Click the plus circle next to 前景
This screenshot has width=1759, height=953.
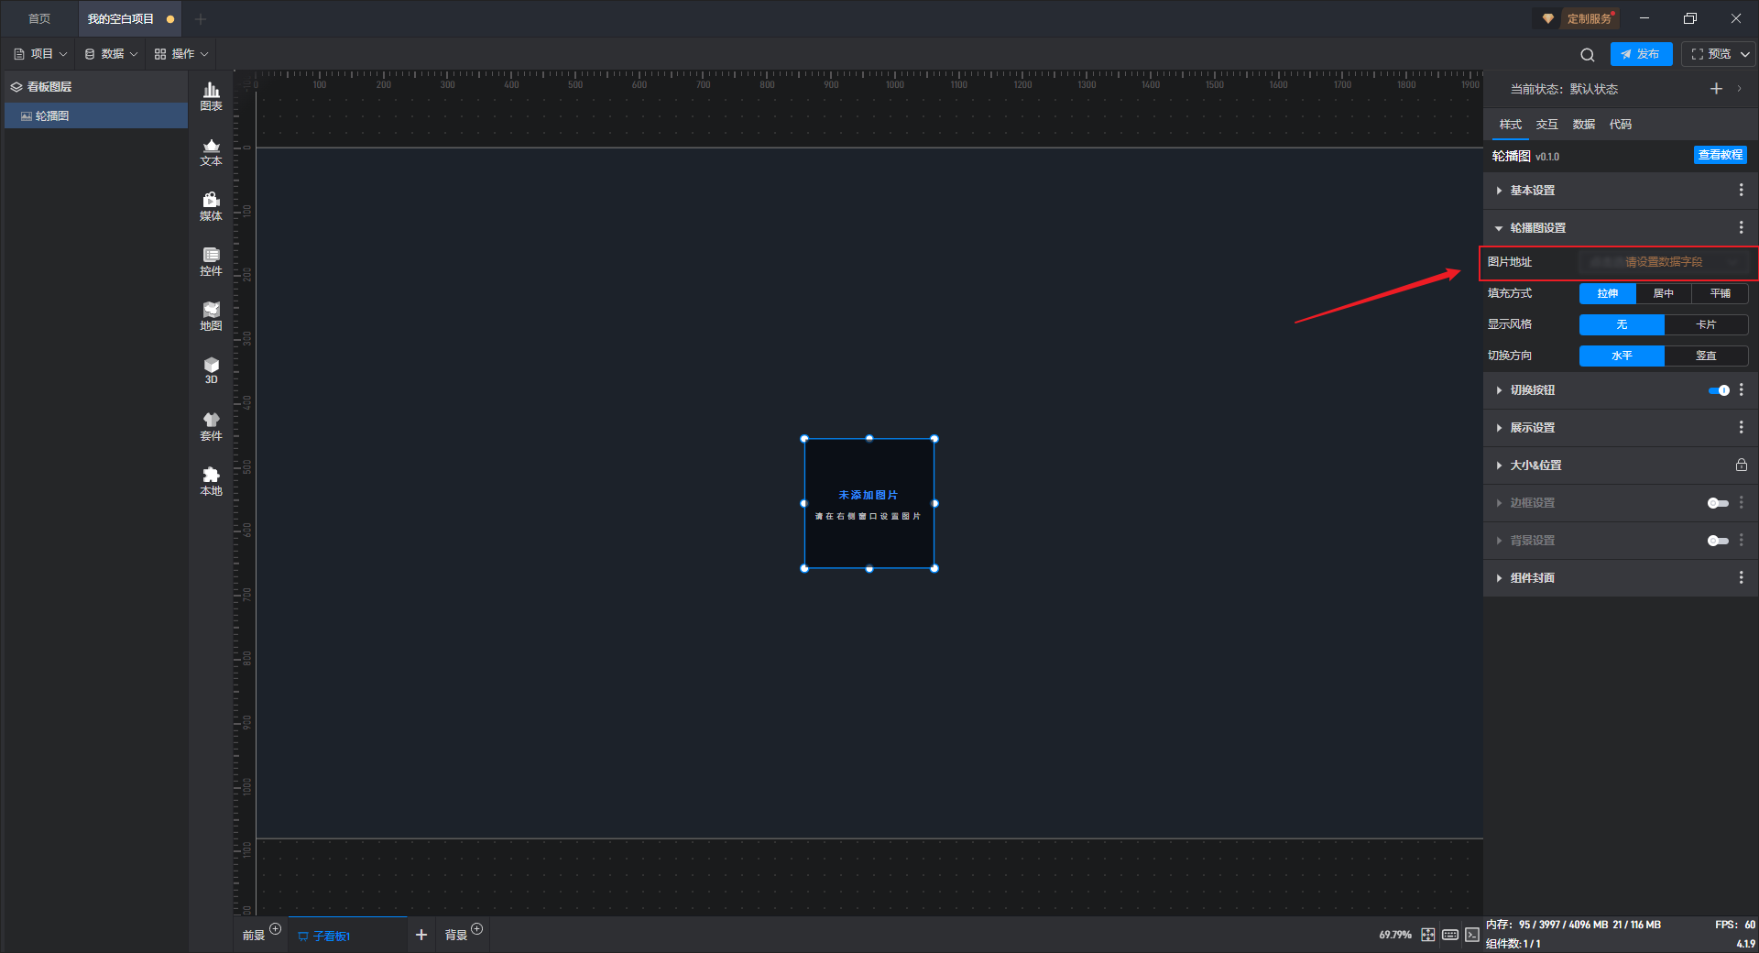pos(275,929)
